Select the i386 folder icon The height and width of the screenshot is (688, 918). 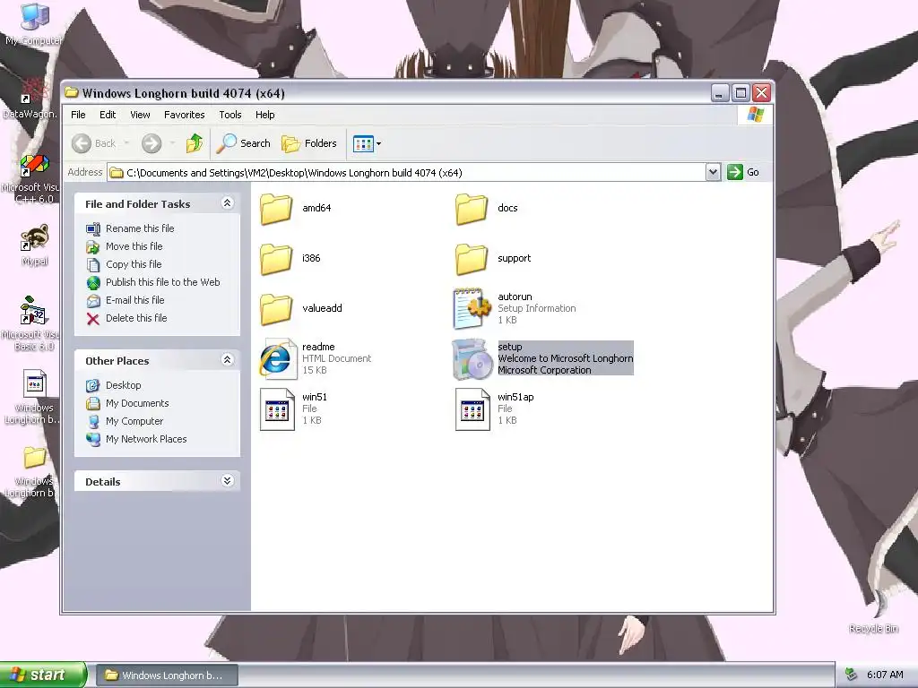(x=276, y=259)
